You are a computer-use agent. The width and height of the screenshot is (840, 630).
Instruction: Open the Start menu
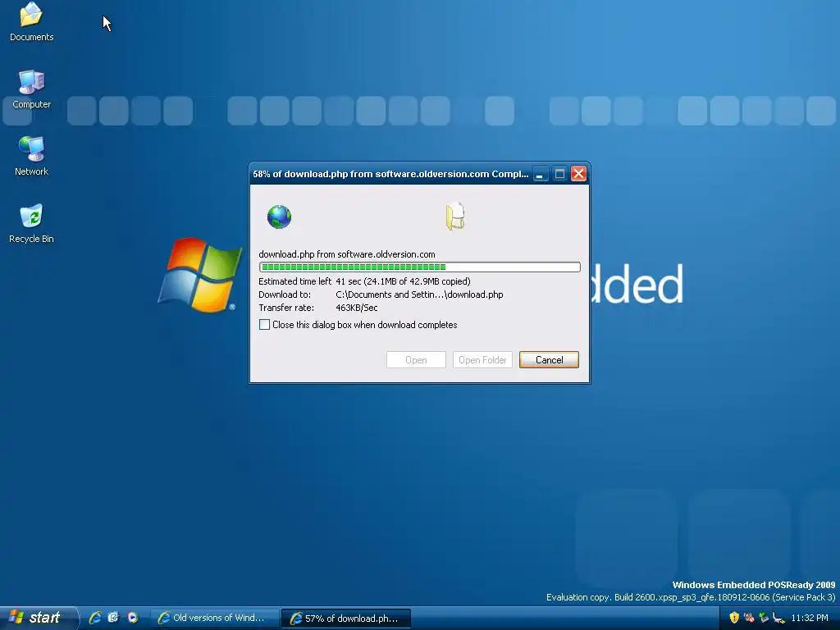click(x=38, y=618)
